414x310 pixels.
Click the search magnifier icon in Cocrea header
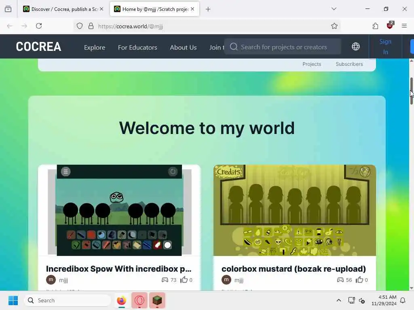tap(234, 47)
